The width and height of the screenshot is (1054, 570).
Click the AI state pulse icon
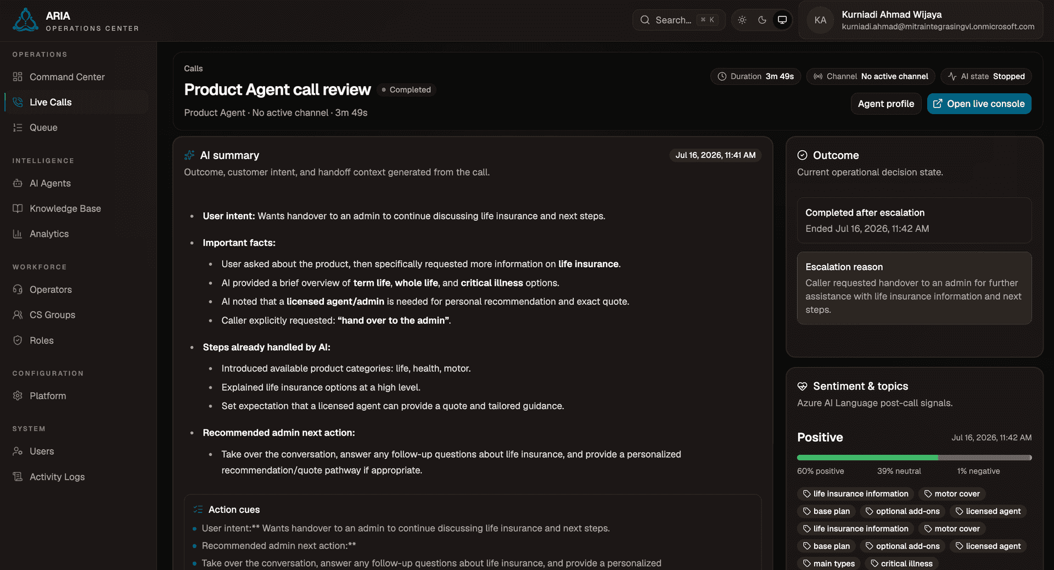point(952,76)
